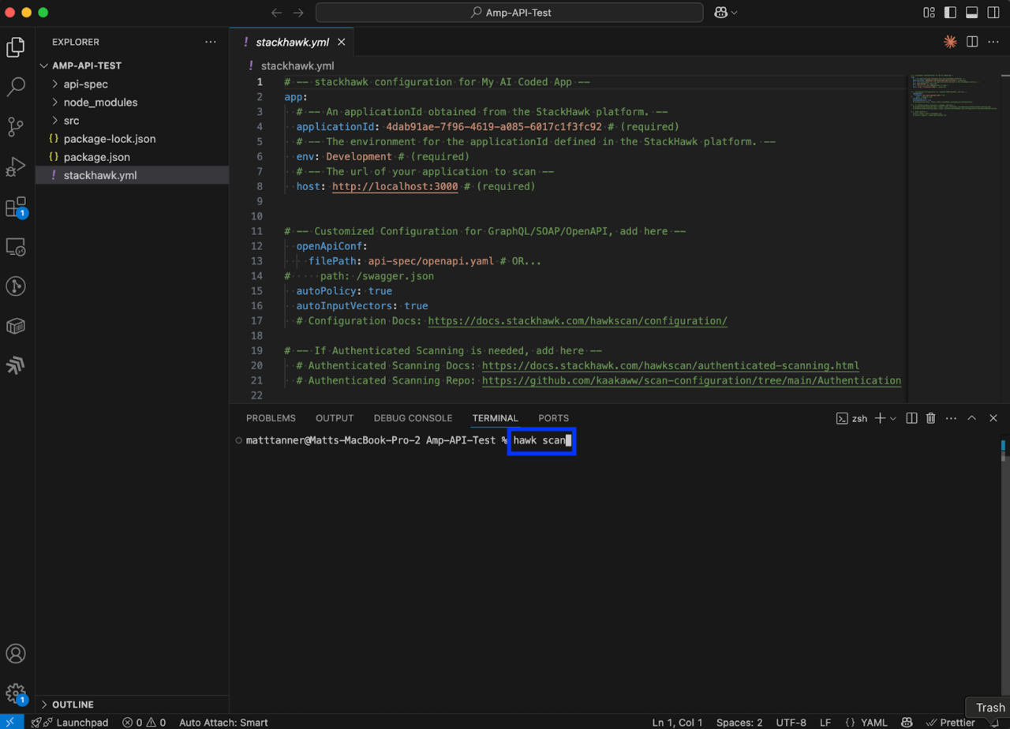Viewport: 1010px width, 729px height.
Task: Split the terminal pane
Action: tap(911, 418)
